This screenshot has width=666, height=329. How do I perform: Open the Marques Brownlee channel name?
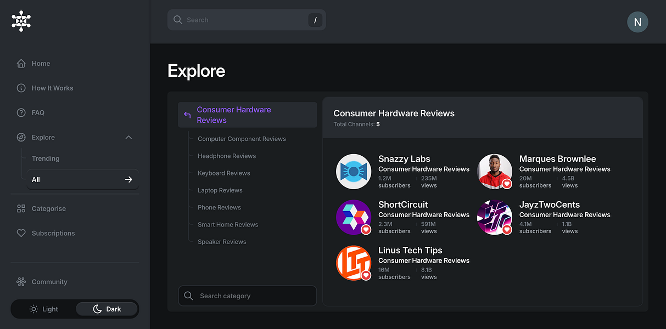(x=558, y=159)
